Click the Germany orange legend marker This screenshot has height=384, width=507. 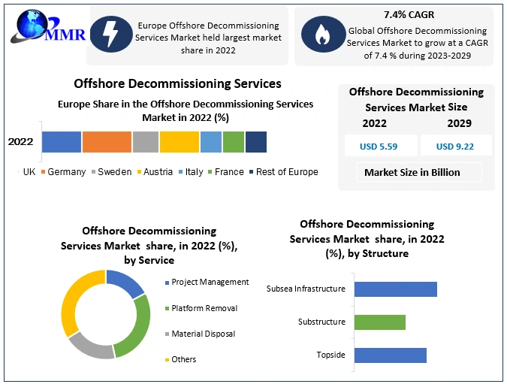[44, 172]
